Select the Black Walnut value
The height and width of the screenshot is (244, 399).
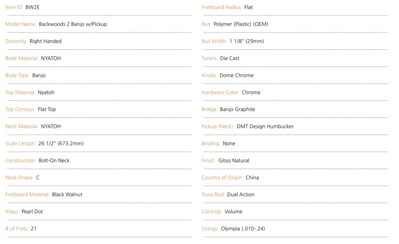pyautogui.click(x=67, y=195)
